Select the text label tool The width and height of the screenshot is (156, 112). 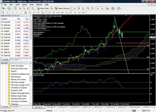coord(38,12)
